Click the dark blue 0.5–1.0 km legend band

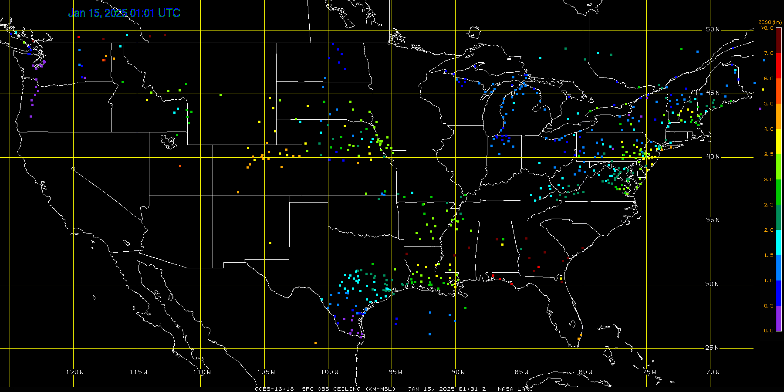pyautogui.click(x=779, y=293)
